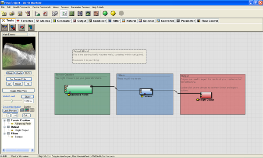Select the Terrace filter node on canvas
The image size is (263, 158).
tap(146, 91)
